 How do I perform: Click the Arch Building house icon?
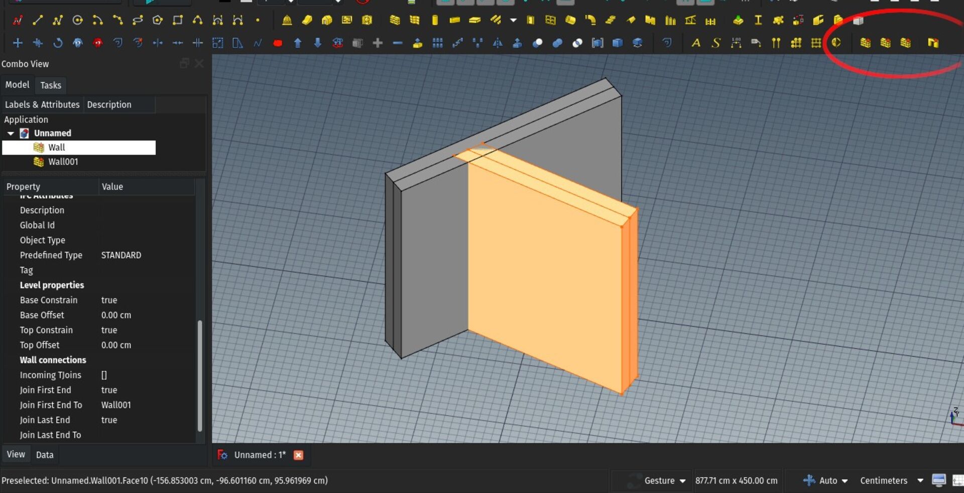[x=327, y=21]
